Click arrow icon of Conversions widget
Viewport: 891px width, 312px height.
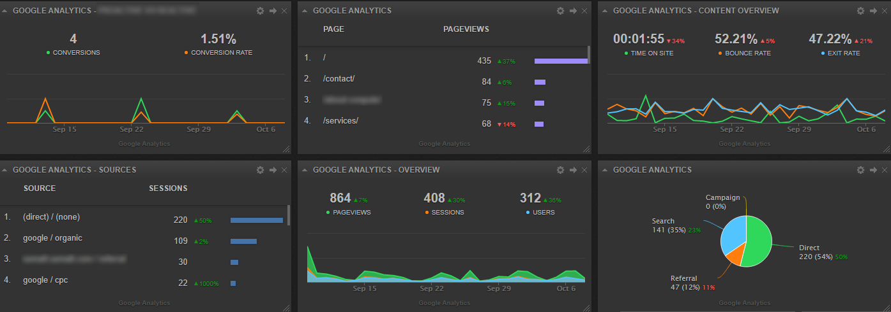(x=273, y=11)
